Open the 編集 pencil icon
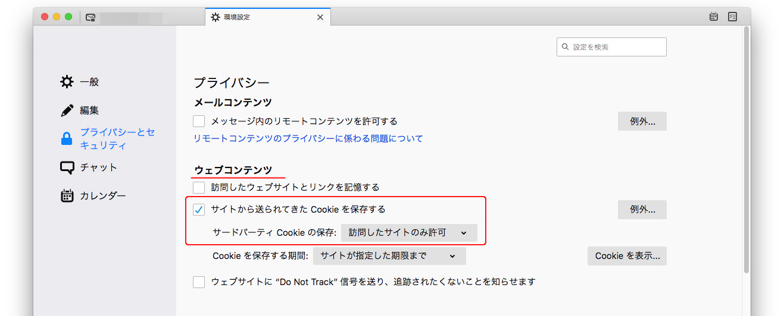784x316 pixels. point(67,110)
